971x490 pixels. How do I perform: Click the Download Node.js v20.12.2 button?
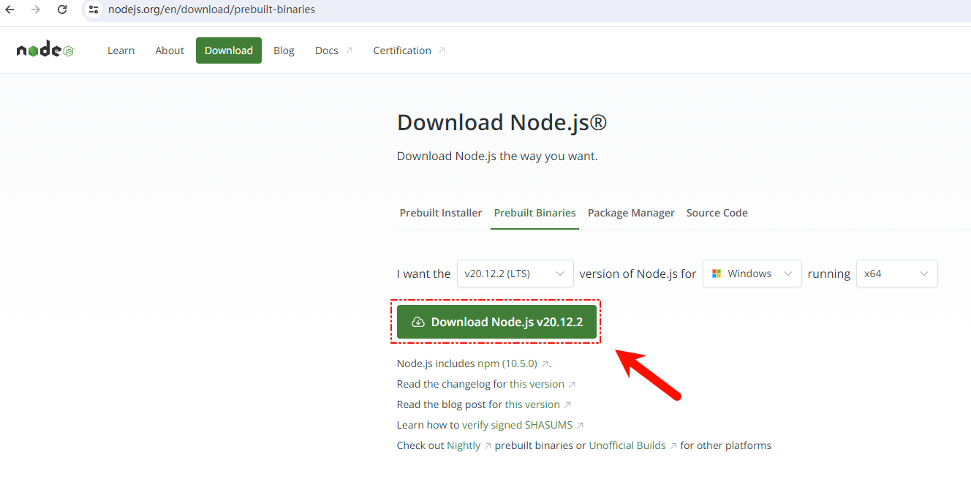pos(497,322)
